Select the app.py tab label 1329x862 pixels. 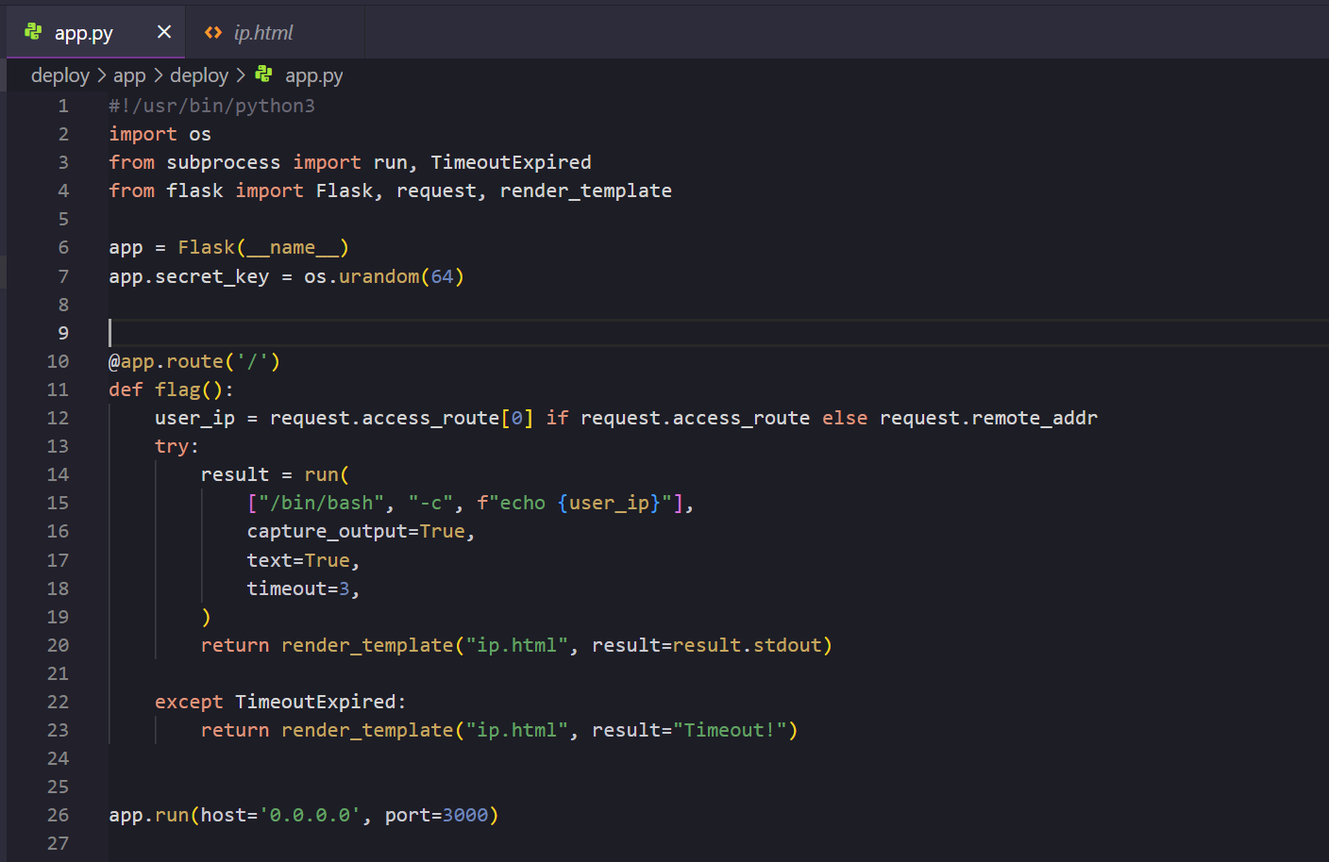pos(84,33)
